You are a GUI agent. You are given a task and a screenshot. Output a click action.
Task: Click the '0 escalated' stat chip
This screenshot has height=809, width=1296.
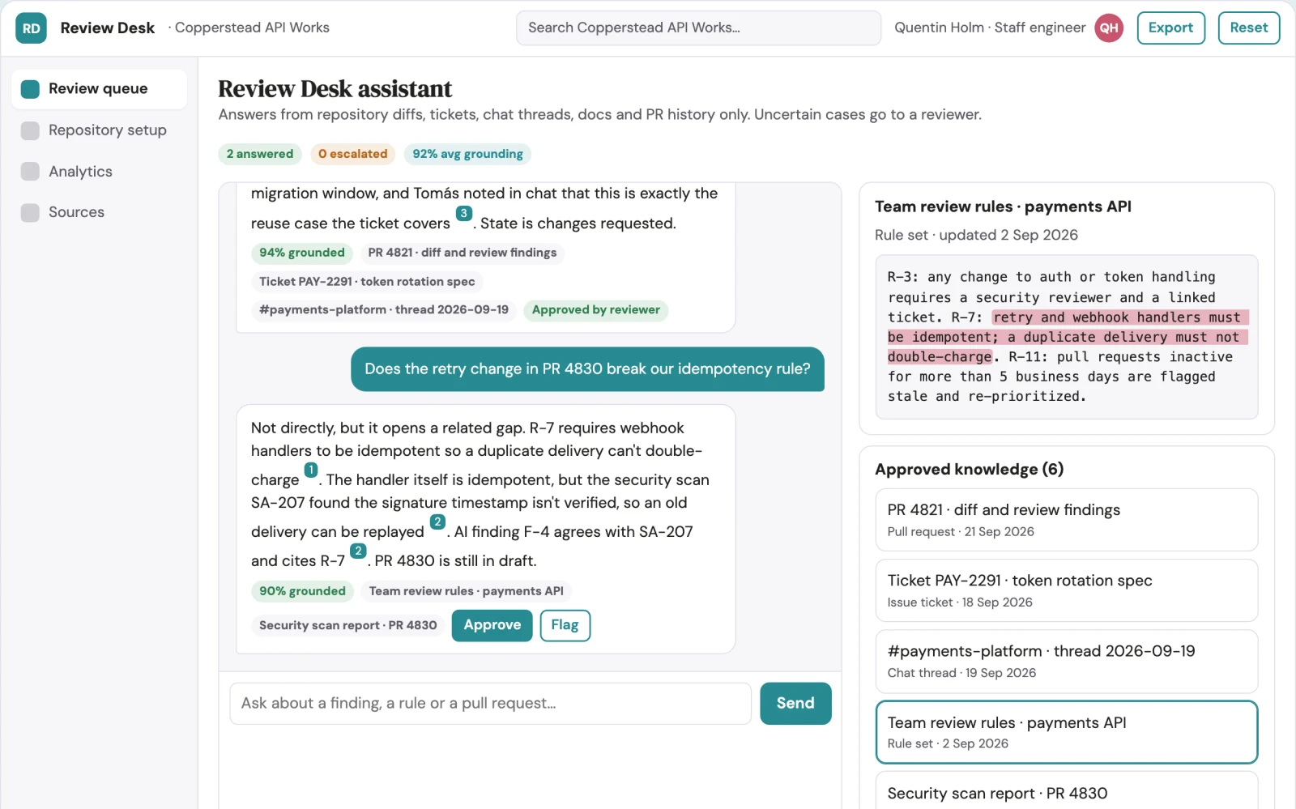tap(352, 154)
